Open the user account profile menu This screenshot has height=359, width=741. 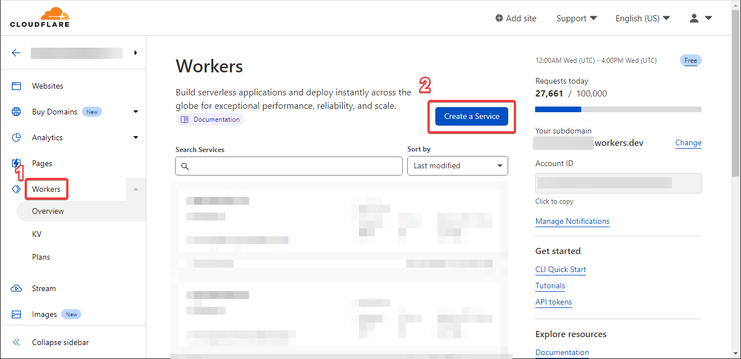click(701, 18)
